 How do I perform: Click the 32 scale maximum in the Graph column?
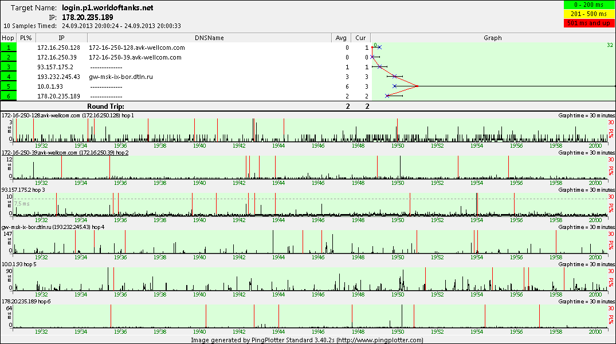pyautogui.click(x=610, y=45)
